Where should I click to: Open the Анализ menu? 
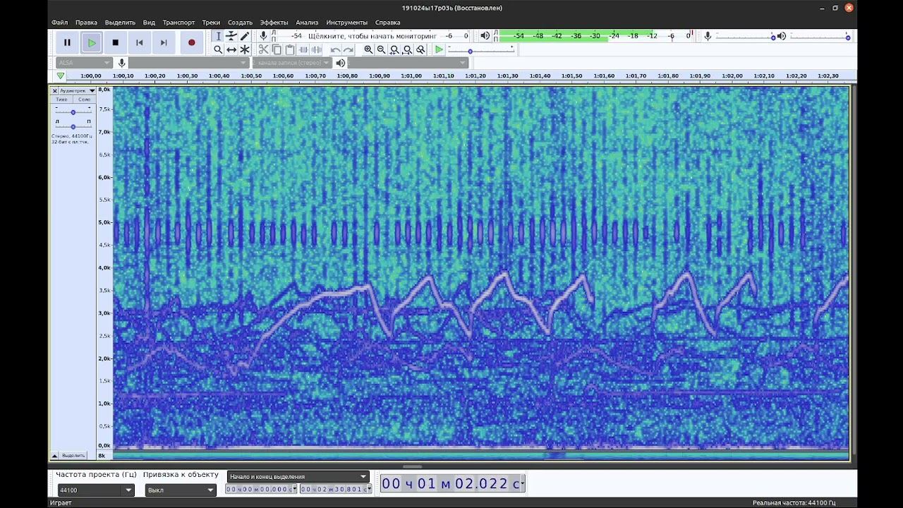pyautogui.click(x=307, y=23)
